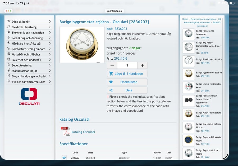This screenshot has height=166, width=238.
Task: Open the Segelutrustning category
Action: coord(29,65)
